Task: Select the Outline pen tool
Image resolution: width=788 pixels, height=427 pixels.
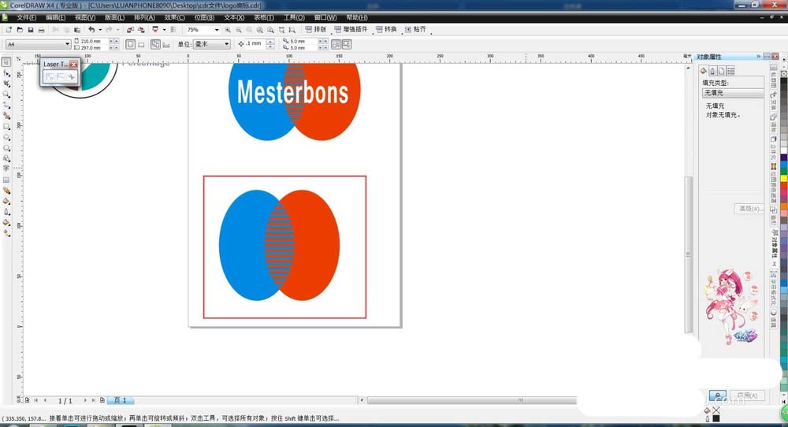Action: (6, 211)
